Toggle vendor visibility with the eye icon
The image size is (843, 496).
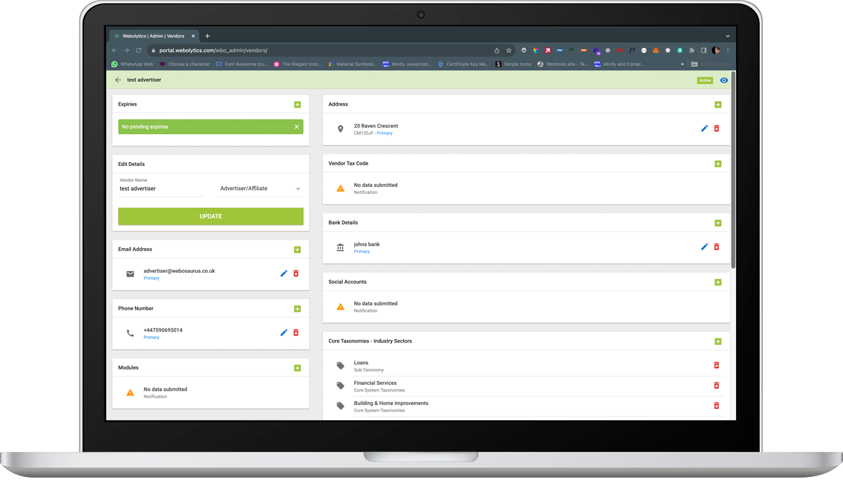pyautogui.click(x=724, y=80)
